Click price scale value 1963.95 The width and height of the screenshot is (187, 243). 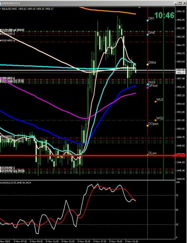181,28
